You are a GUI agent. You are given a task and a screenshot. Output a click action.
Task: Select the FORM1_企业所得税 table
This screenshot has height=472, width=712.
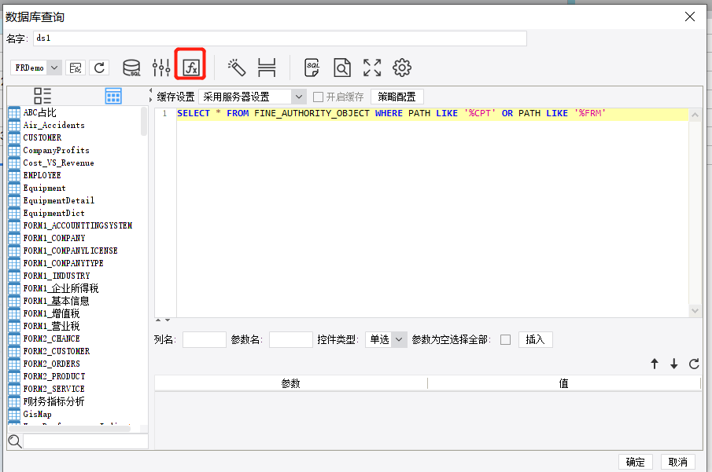(x=61, y=288)
